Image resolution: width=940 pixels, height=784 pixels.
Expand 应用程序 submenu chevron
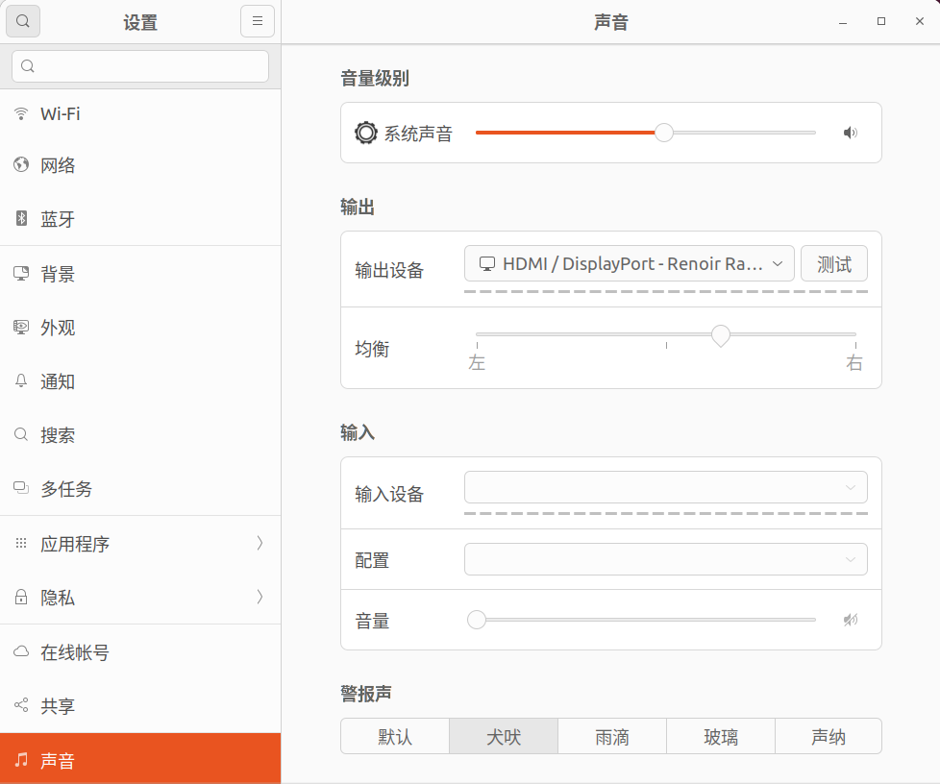pyautogui.click(x=260, y=543)
